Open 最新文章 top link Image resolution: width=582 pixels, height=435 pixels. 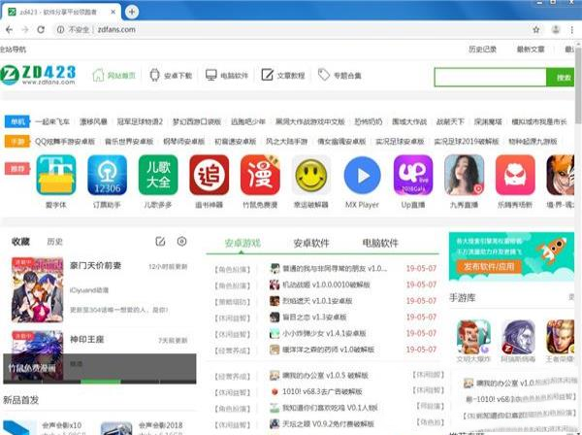click(531, 50)
